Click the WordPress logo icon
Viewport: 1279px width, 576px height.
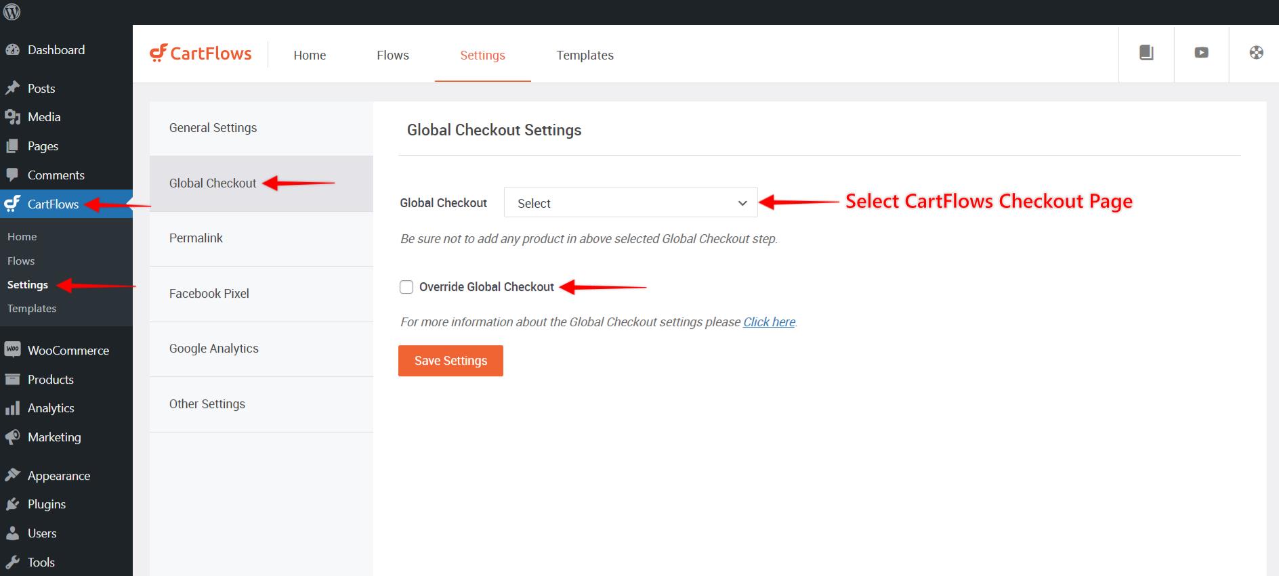click(12, 12)
